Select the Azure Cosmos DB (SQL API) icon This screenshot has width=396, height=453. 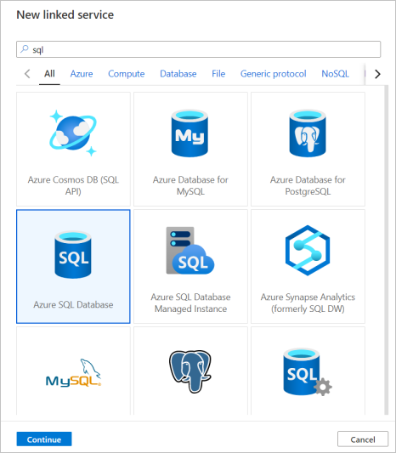(73, 133)
